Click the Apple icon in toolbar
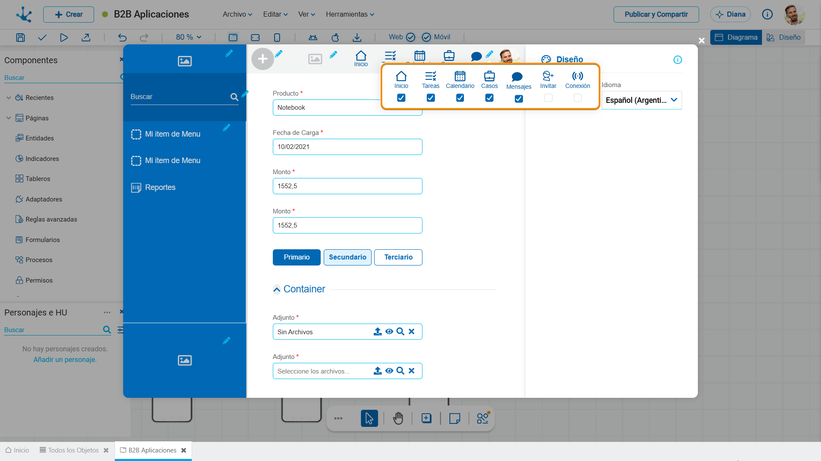 (x=335, y=38)
